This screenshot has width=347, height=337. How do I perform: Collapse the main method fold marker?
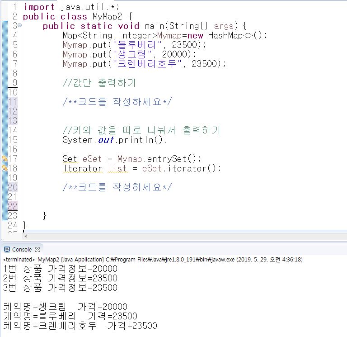(x=20, y=25)
